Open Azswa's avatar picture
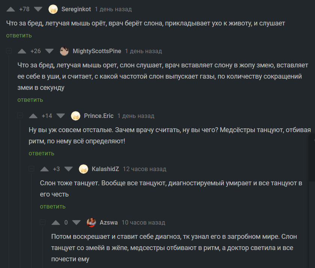This screenshot has height=268, width=315. [91, 222]
